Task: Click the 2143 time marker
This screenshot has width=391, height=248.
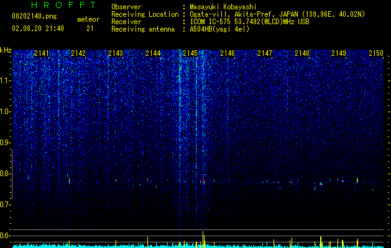Action: pos(116,53)
